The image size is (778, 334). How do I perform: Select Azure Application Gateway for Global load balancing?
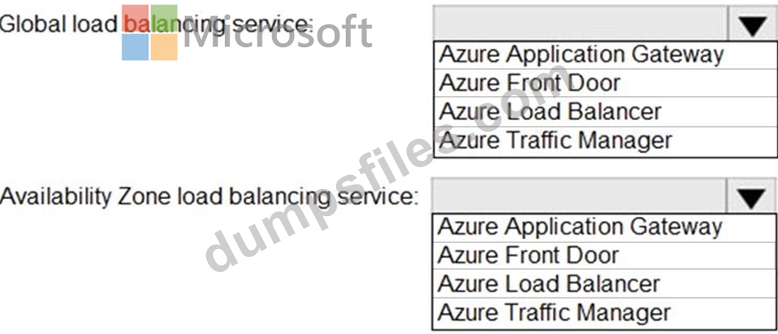coord(605,55)
